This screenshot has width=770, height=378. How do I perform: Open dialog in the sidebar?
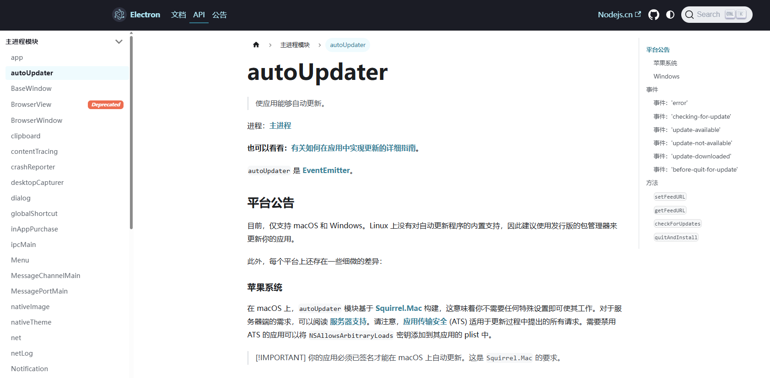(x=67, y=198)
